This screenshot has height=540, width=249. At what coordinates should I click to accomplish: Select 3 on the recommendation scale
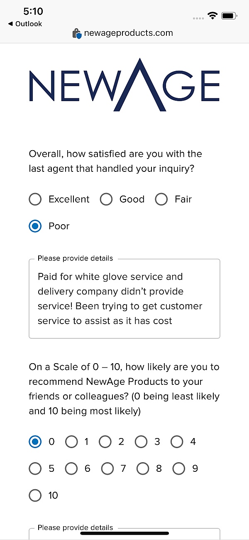(x=141, y=442)
